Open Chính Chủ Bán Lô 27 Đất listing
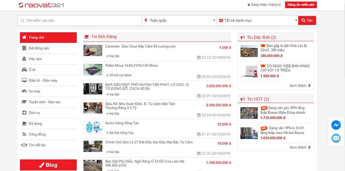 point(149,142)
